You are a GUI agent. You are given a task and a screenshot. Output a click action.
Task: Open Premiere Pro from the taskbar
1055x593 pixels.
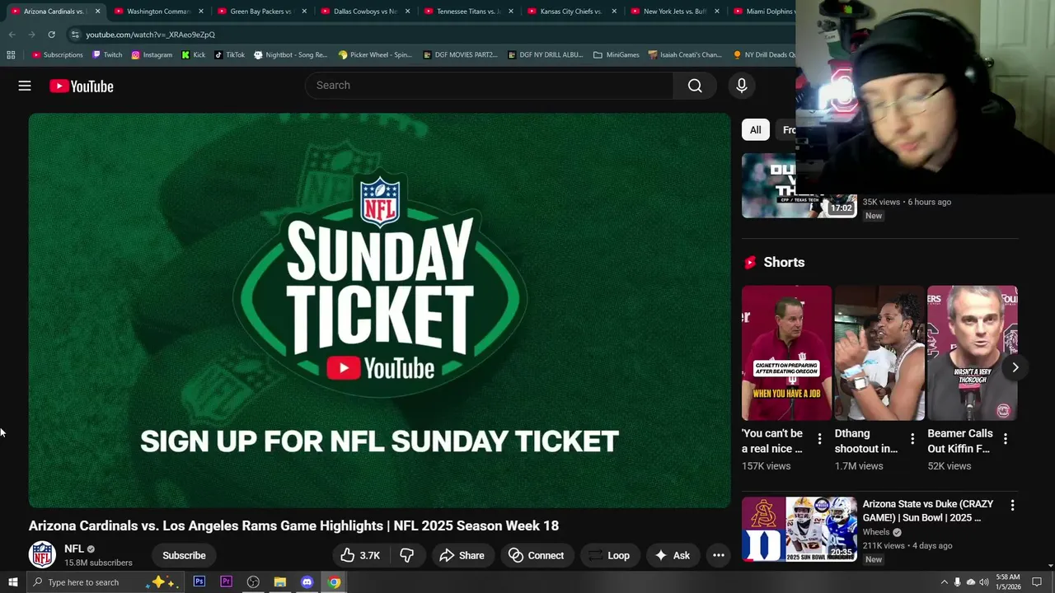(x=226, y=582)
